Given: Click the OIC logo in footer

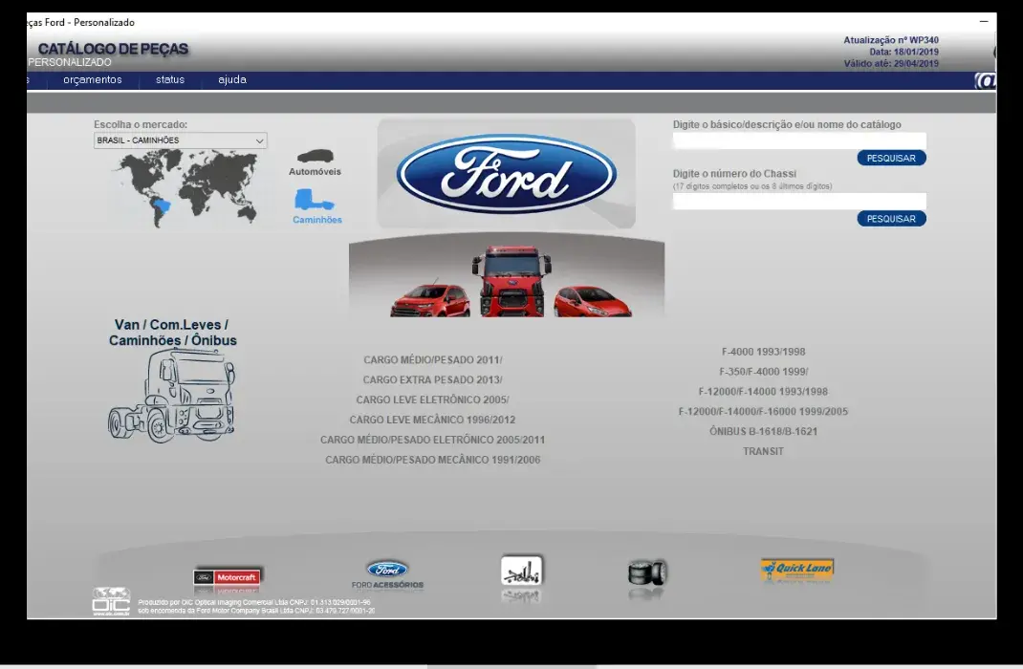Looking at the screenshot, I should coord(111,601).
